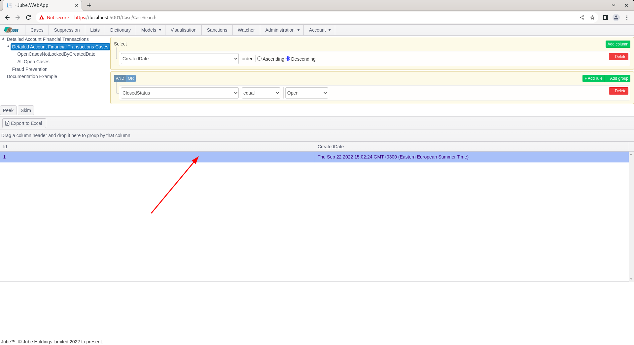
Task: Click the Skim button
Action: pos(26,110)
